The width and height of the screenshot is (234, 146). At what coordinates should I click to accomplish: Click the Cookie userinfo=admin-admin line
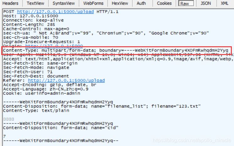42,93
